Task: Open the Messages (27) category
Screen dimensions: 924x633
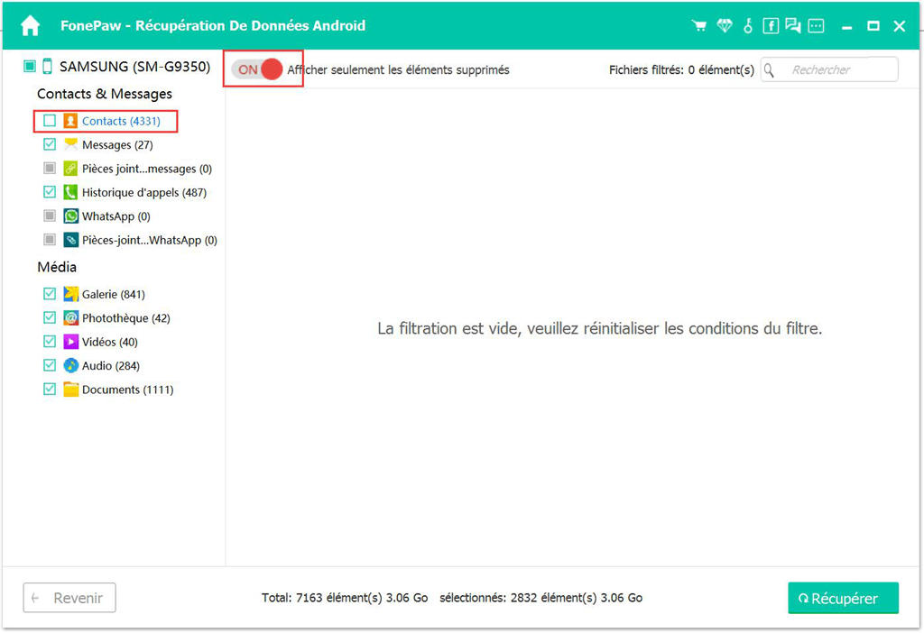Action: coord(117,145)
